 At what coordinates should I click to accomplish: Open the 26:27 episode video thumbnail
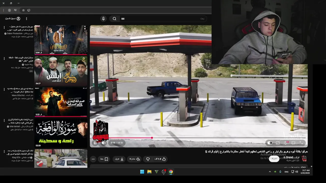[61, 71]
